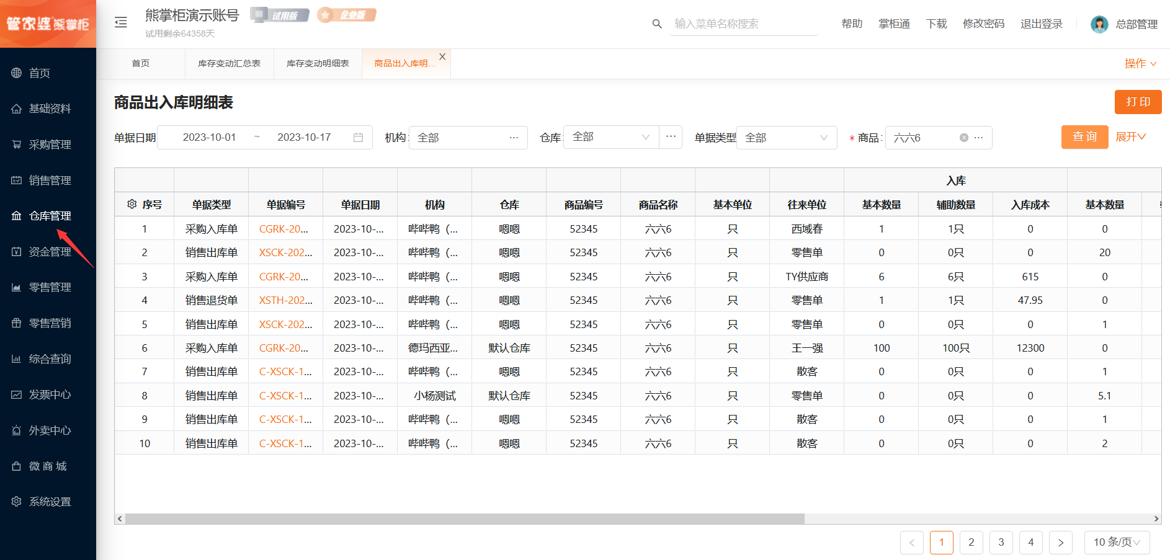Image resolution: width=1170 pixels, height=560 pixels.
Task: Open document link in row 2 XSCK-202...
Action: click(285, 252)
